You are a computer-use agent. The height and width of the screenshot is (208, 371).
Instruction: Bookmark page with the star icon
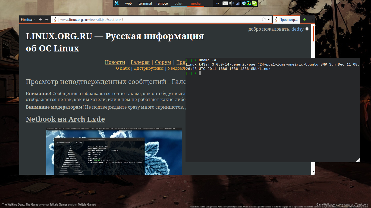264,19
